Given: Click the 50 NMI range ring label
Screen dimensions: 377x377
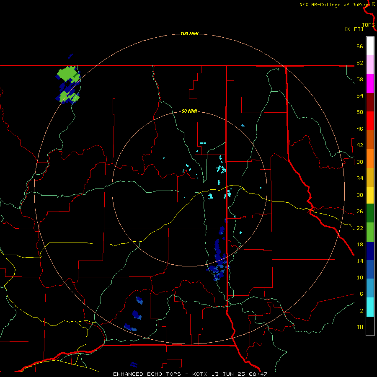Looking at the screenshot, I should click(189, 111).
